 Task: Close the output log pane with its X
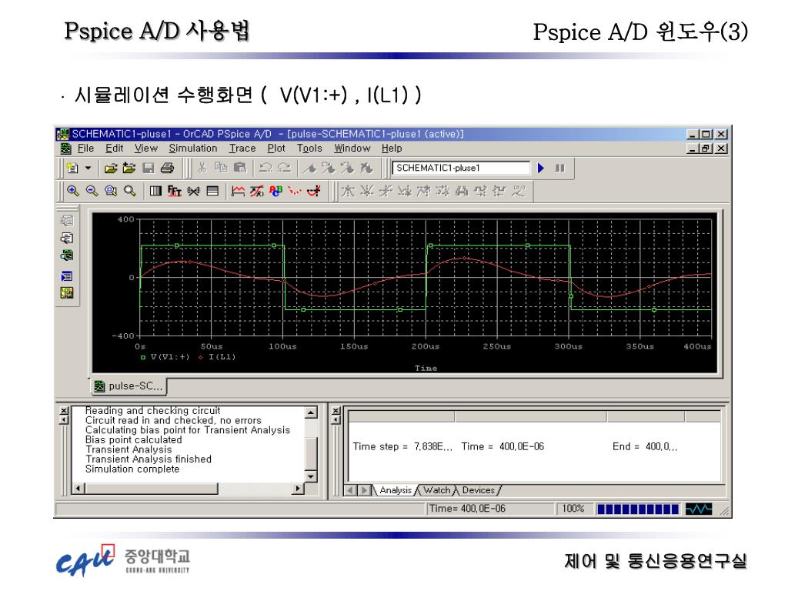[64, 411]
